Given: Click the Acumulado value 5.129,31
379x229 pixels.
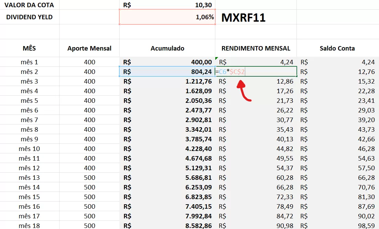Looking at the screenshot, I should click(x=167, y=168).
